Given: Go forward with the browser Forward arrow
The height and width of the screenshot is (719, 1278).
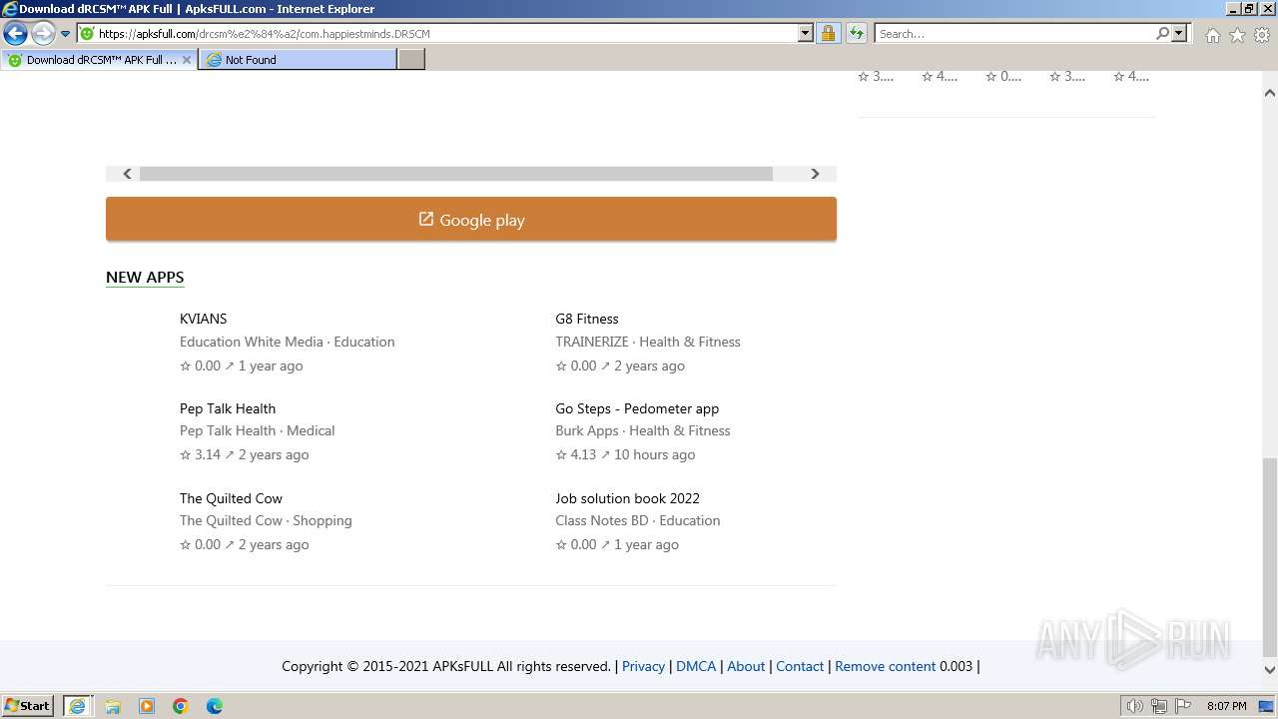Looking at the screenshot, I should 42,34.
